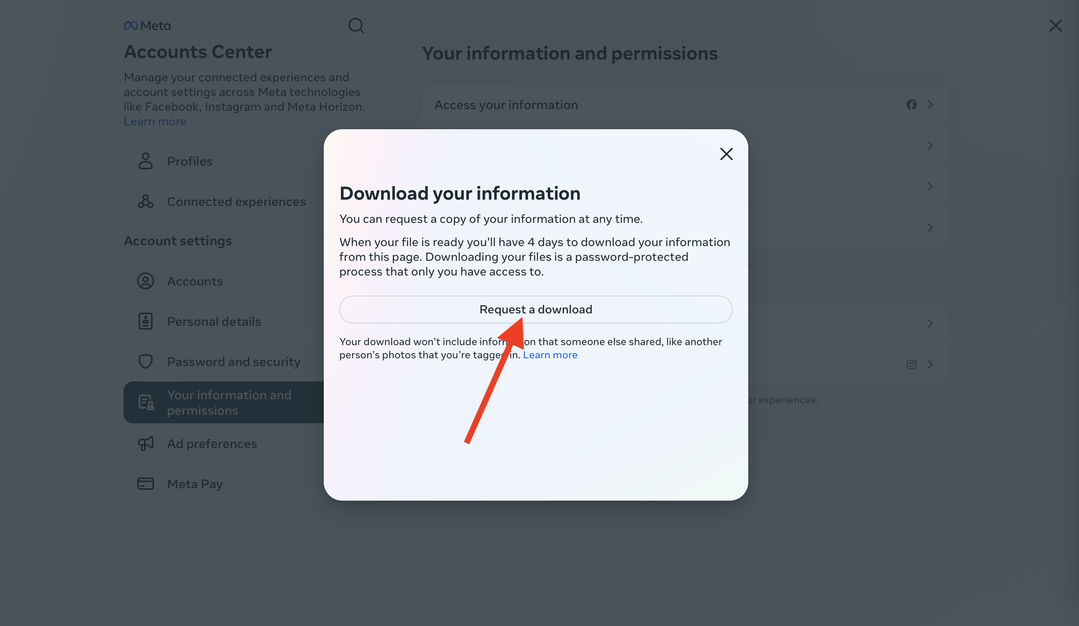The image size is (1079, 626).
Task: Open Learn more link in the dialog
Action: [x=550, y=355]
